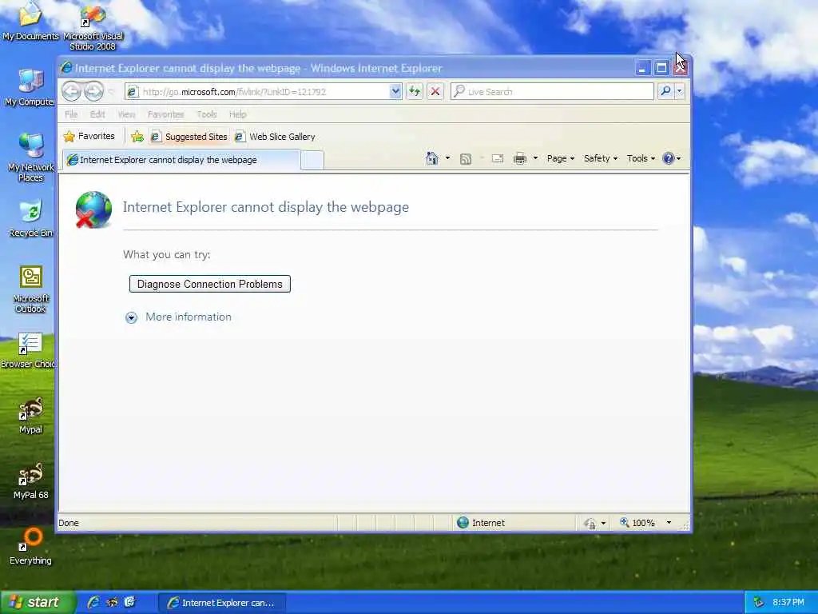Click in the address bar URL field
This screenshot has width=818, height=614.
tap(265, 91)
